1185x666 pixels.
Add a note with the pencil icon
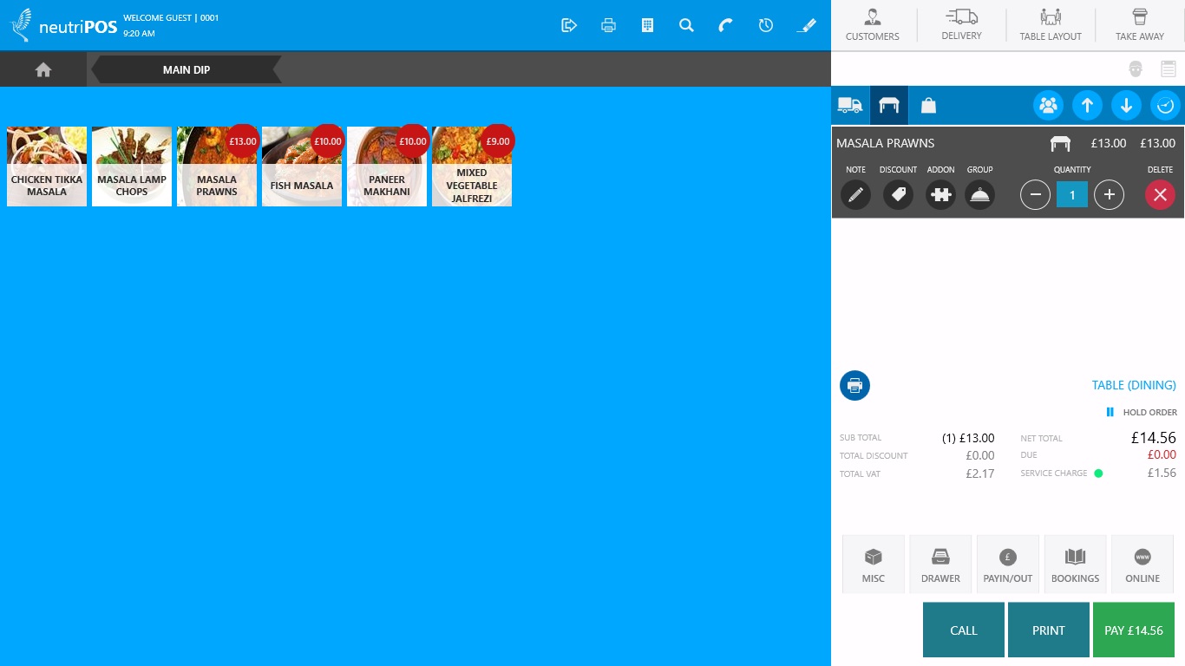(855, 195)
